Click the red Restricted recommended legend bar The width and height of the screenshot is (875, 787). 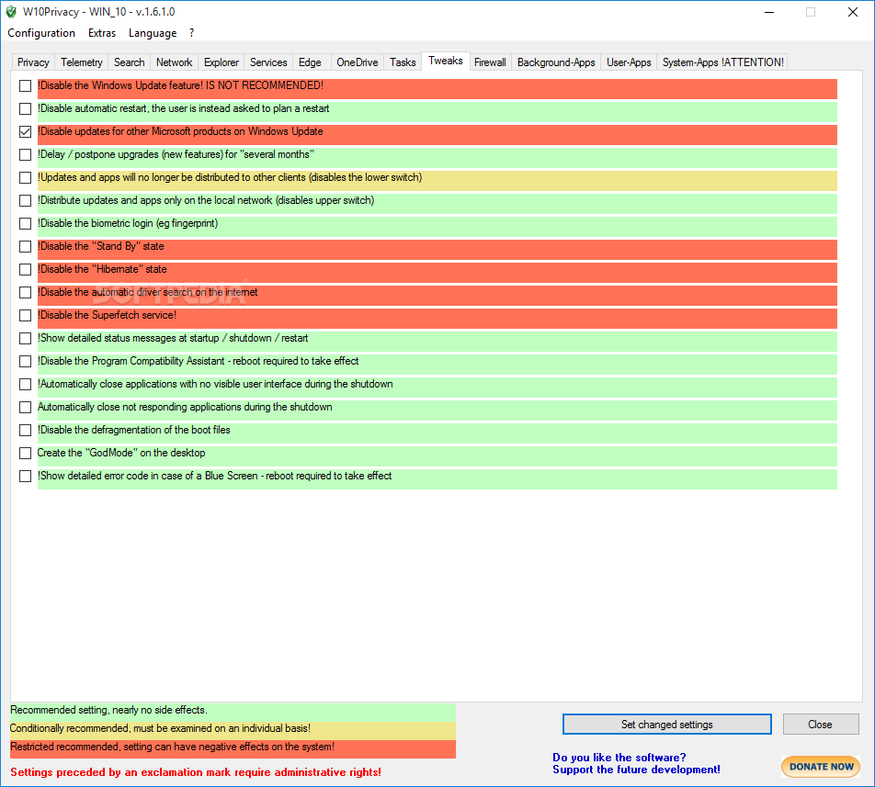pos(233,748)
